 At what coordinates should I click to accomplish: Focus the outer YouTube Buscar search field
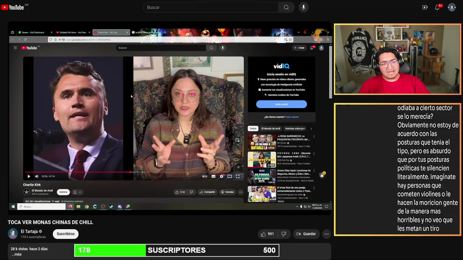pyautogui.click(x=211, y=7)
